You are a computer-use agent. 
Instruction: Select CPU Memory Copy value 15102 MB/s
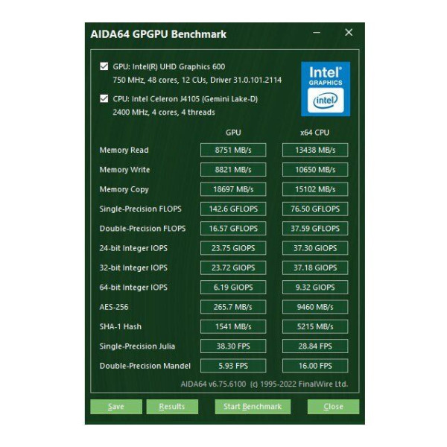point(315,189)
